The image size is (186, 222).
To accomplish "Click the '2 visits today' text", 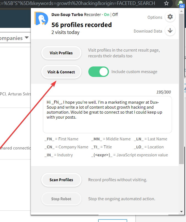I will (65, 32).
